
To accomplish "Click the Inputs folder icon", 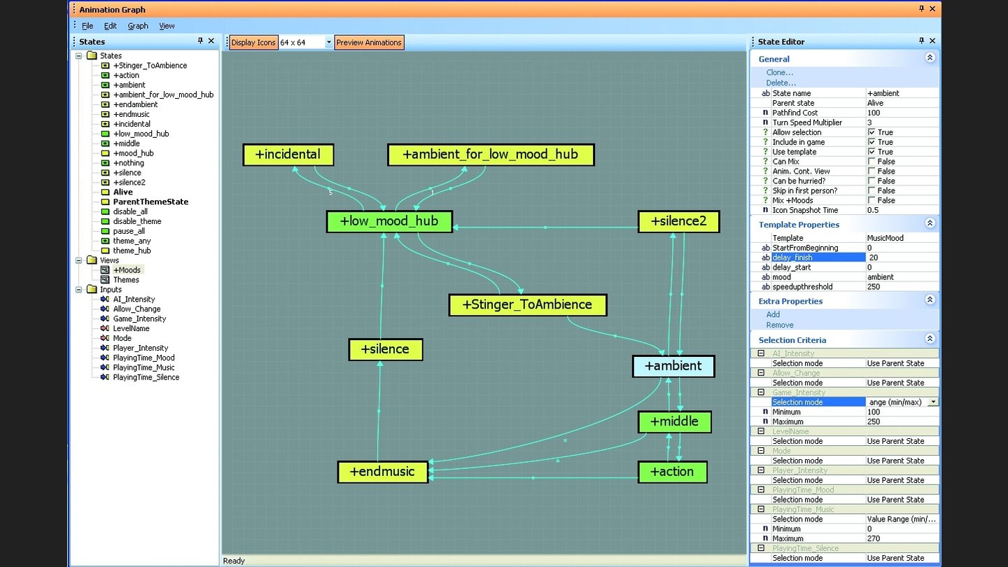I will (x=92, y=289).
